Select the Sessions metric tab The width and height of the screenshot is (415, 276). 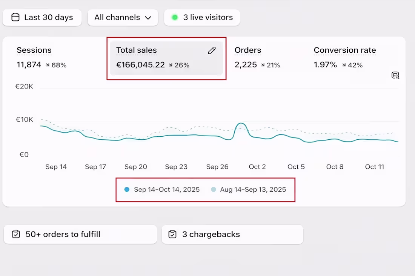click(34, 50)
